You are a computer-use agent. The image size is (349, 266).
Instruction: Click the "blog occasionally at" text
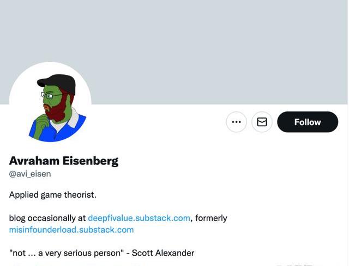tap(47, 218)
